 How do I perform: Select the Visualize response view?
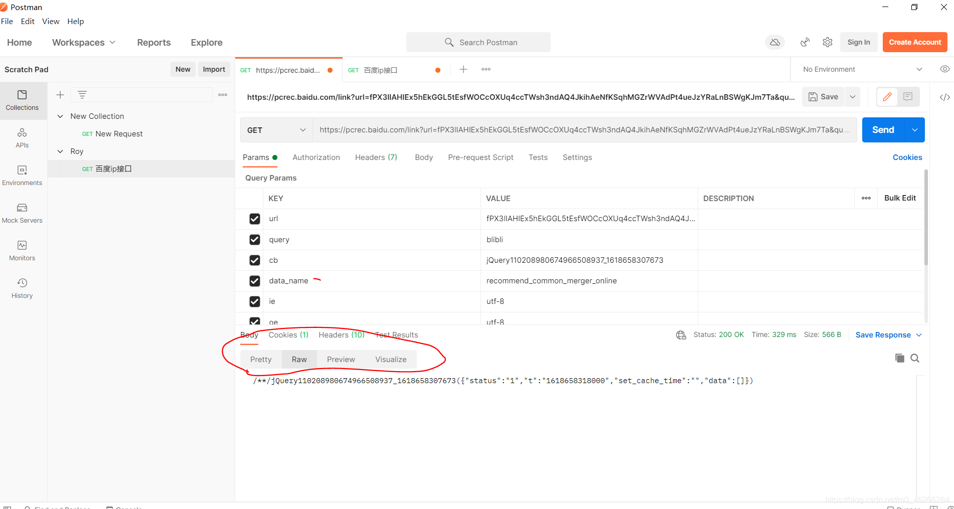(391, 360)
